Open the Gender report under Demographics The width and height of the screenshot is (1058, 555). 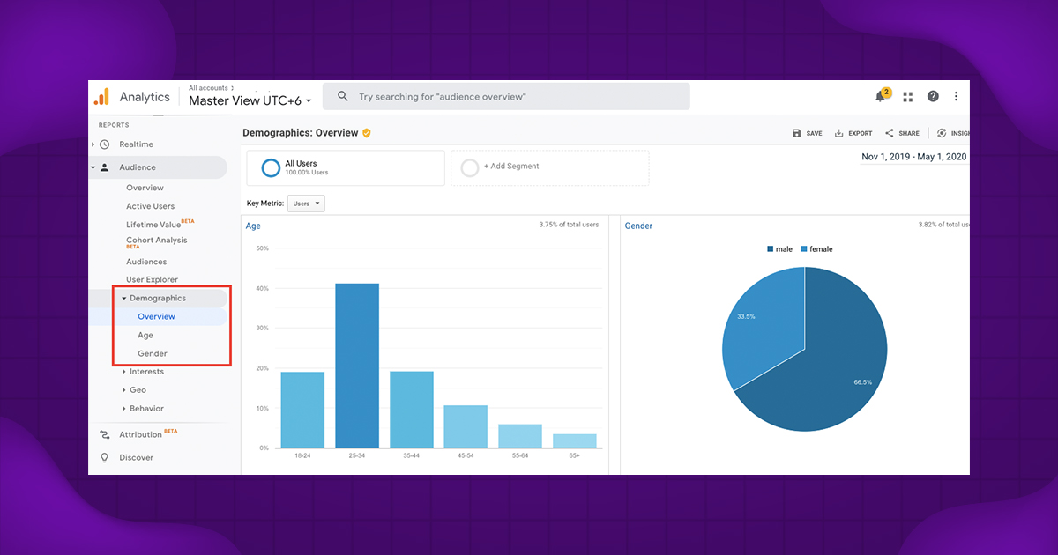(153, 354)
